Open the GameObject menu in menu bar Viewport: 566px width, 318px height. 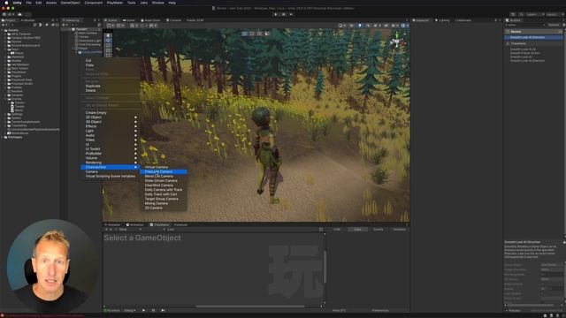click(x=71, y=3)
